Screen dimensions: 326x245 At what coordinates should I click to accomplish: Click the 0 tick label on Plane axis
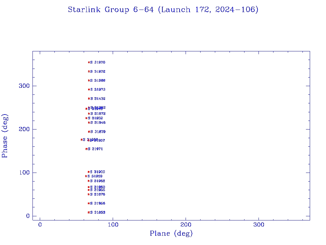click(x=40, y=225)
